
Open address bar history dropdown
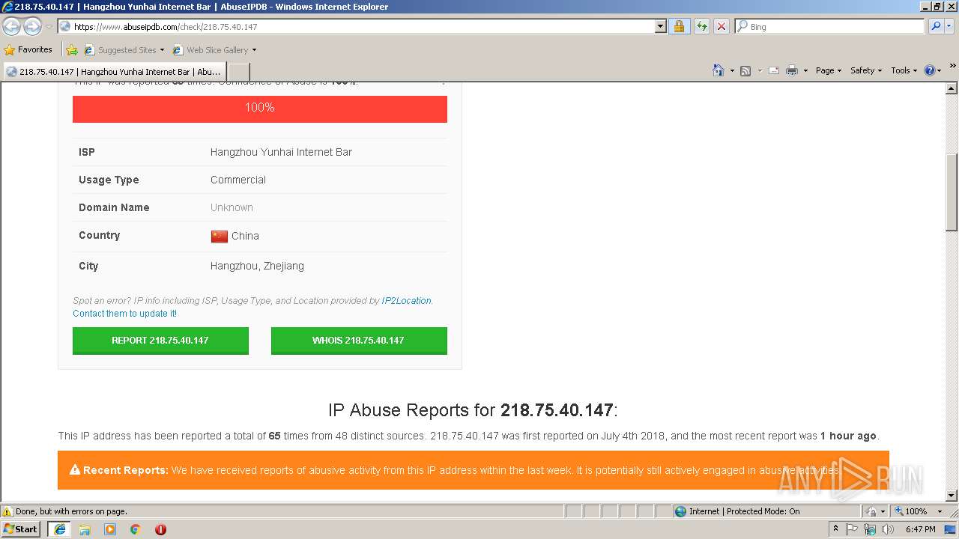coord(660,26)
